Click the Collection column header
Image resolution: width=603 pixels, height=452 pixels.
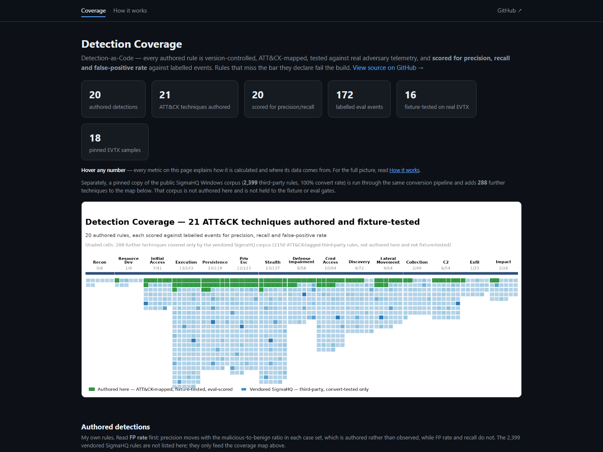[417, 262]
